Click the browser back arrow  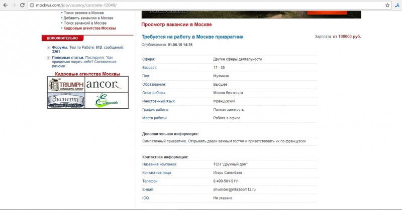[6, 5]
